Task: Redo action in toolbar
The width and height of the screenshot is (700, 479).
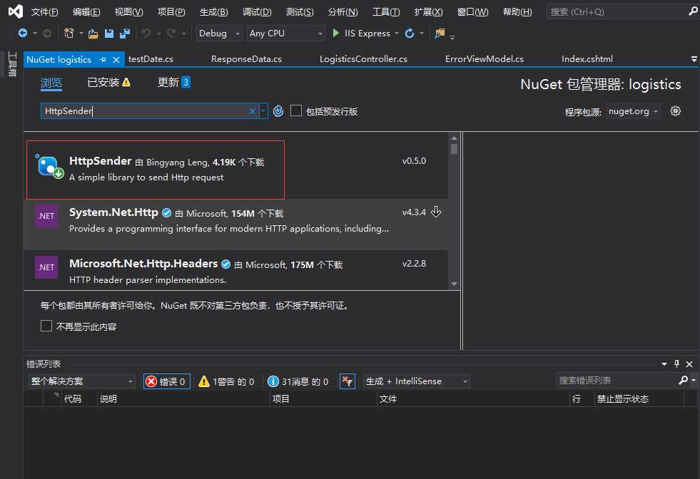Action: coord(171,33)
